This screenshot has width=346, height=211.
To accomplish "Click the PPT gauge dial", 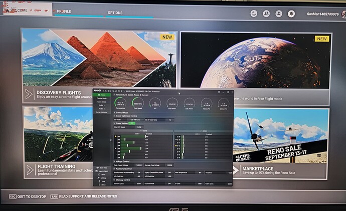I will pos(155,103).
